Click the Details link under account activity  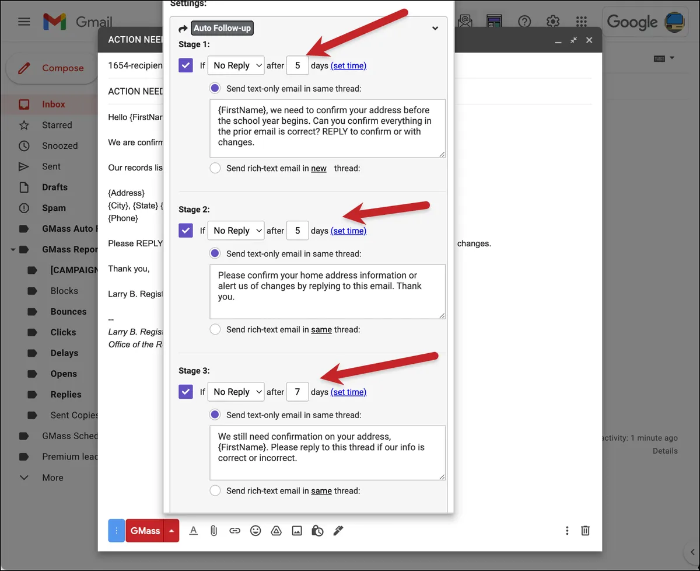click(665, 451)
